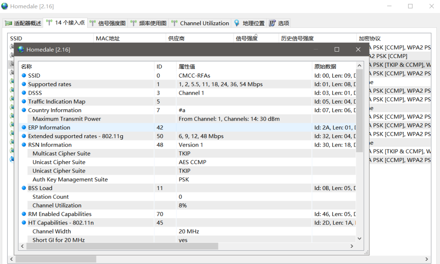The width and height of the screenshot is (440, 264).
Task: Click the 适配器概述 adapter icon
Action: click(x=8, y=23)
